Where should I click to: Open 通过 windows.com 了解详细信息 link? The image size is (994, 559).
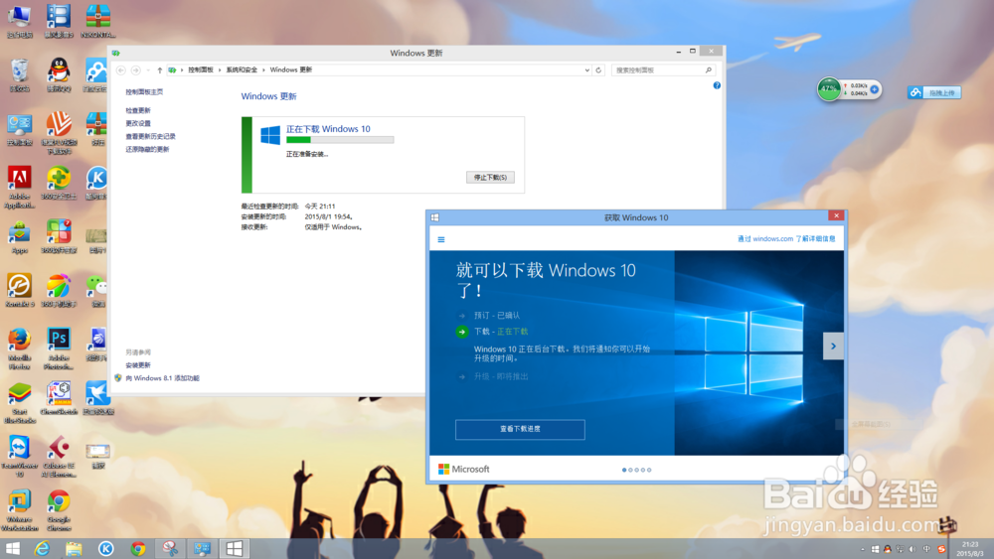[786, 238]
